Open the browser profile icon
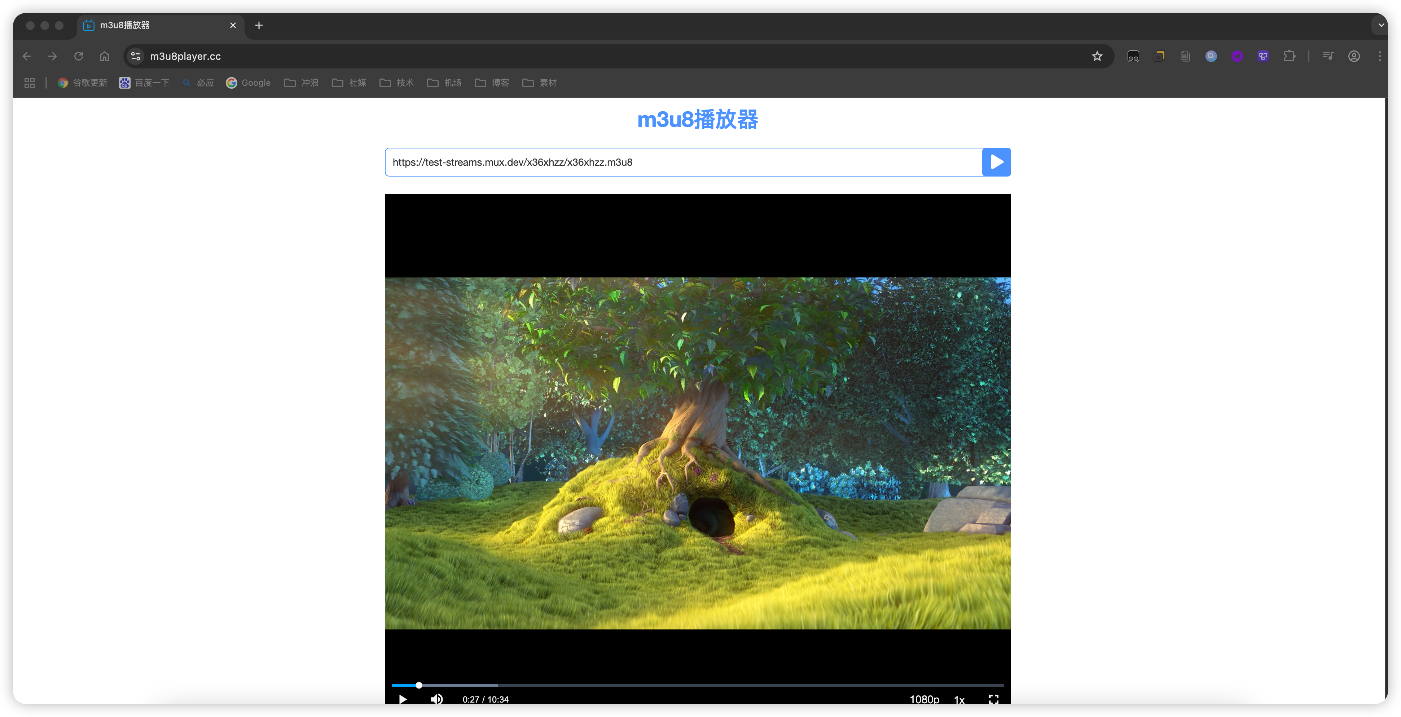The height and width of the screenshot is (717, 1401). (x=1354, y=56)
